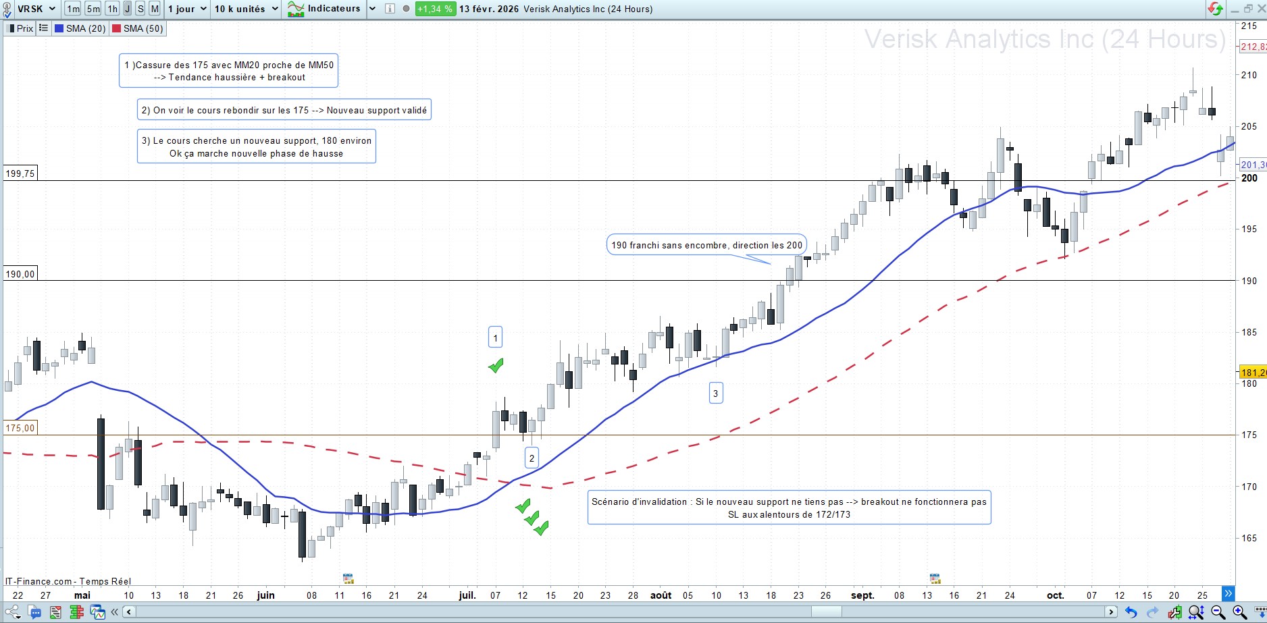Screen dimensions: 1267x623
Task: Click the magnifier with arrows auto-zoom icon
Action: coord(1196,612)
